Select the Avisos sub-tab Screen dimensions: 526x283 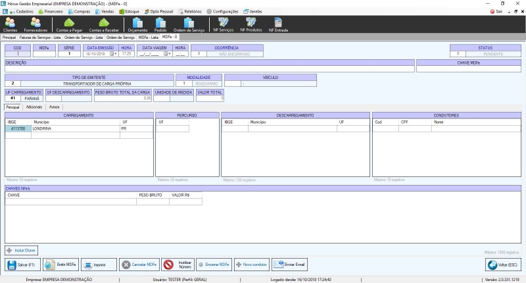pos(55,107)
